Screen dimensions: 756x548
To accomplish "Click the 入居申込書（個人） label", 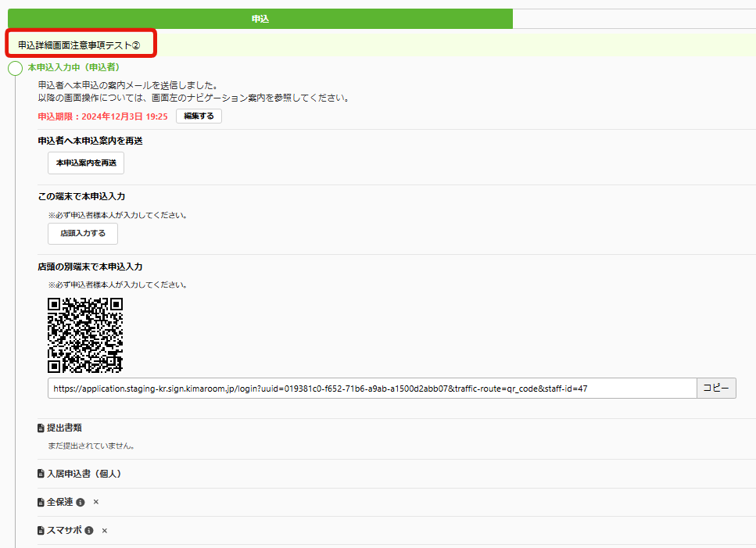I will tap(84, 474).
